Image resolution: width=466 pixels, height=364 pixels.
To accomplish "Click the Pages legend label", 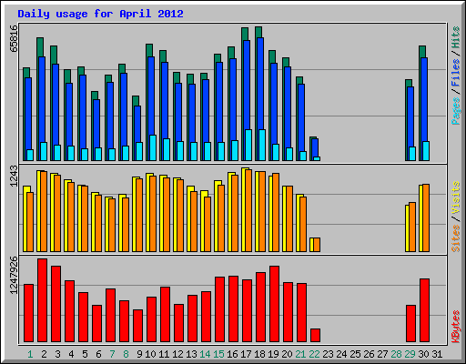I will coord(456,111).
